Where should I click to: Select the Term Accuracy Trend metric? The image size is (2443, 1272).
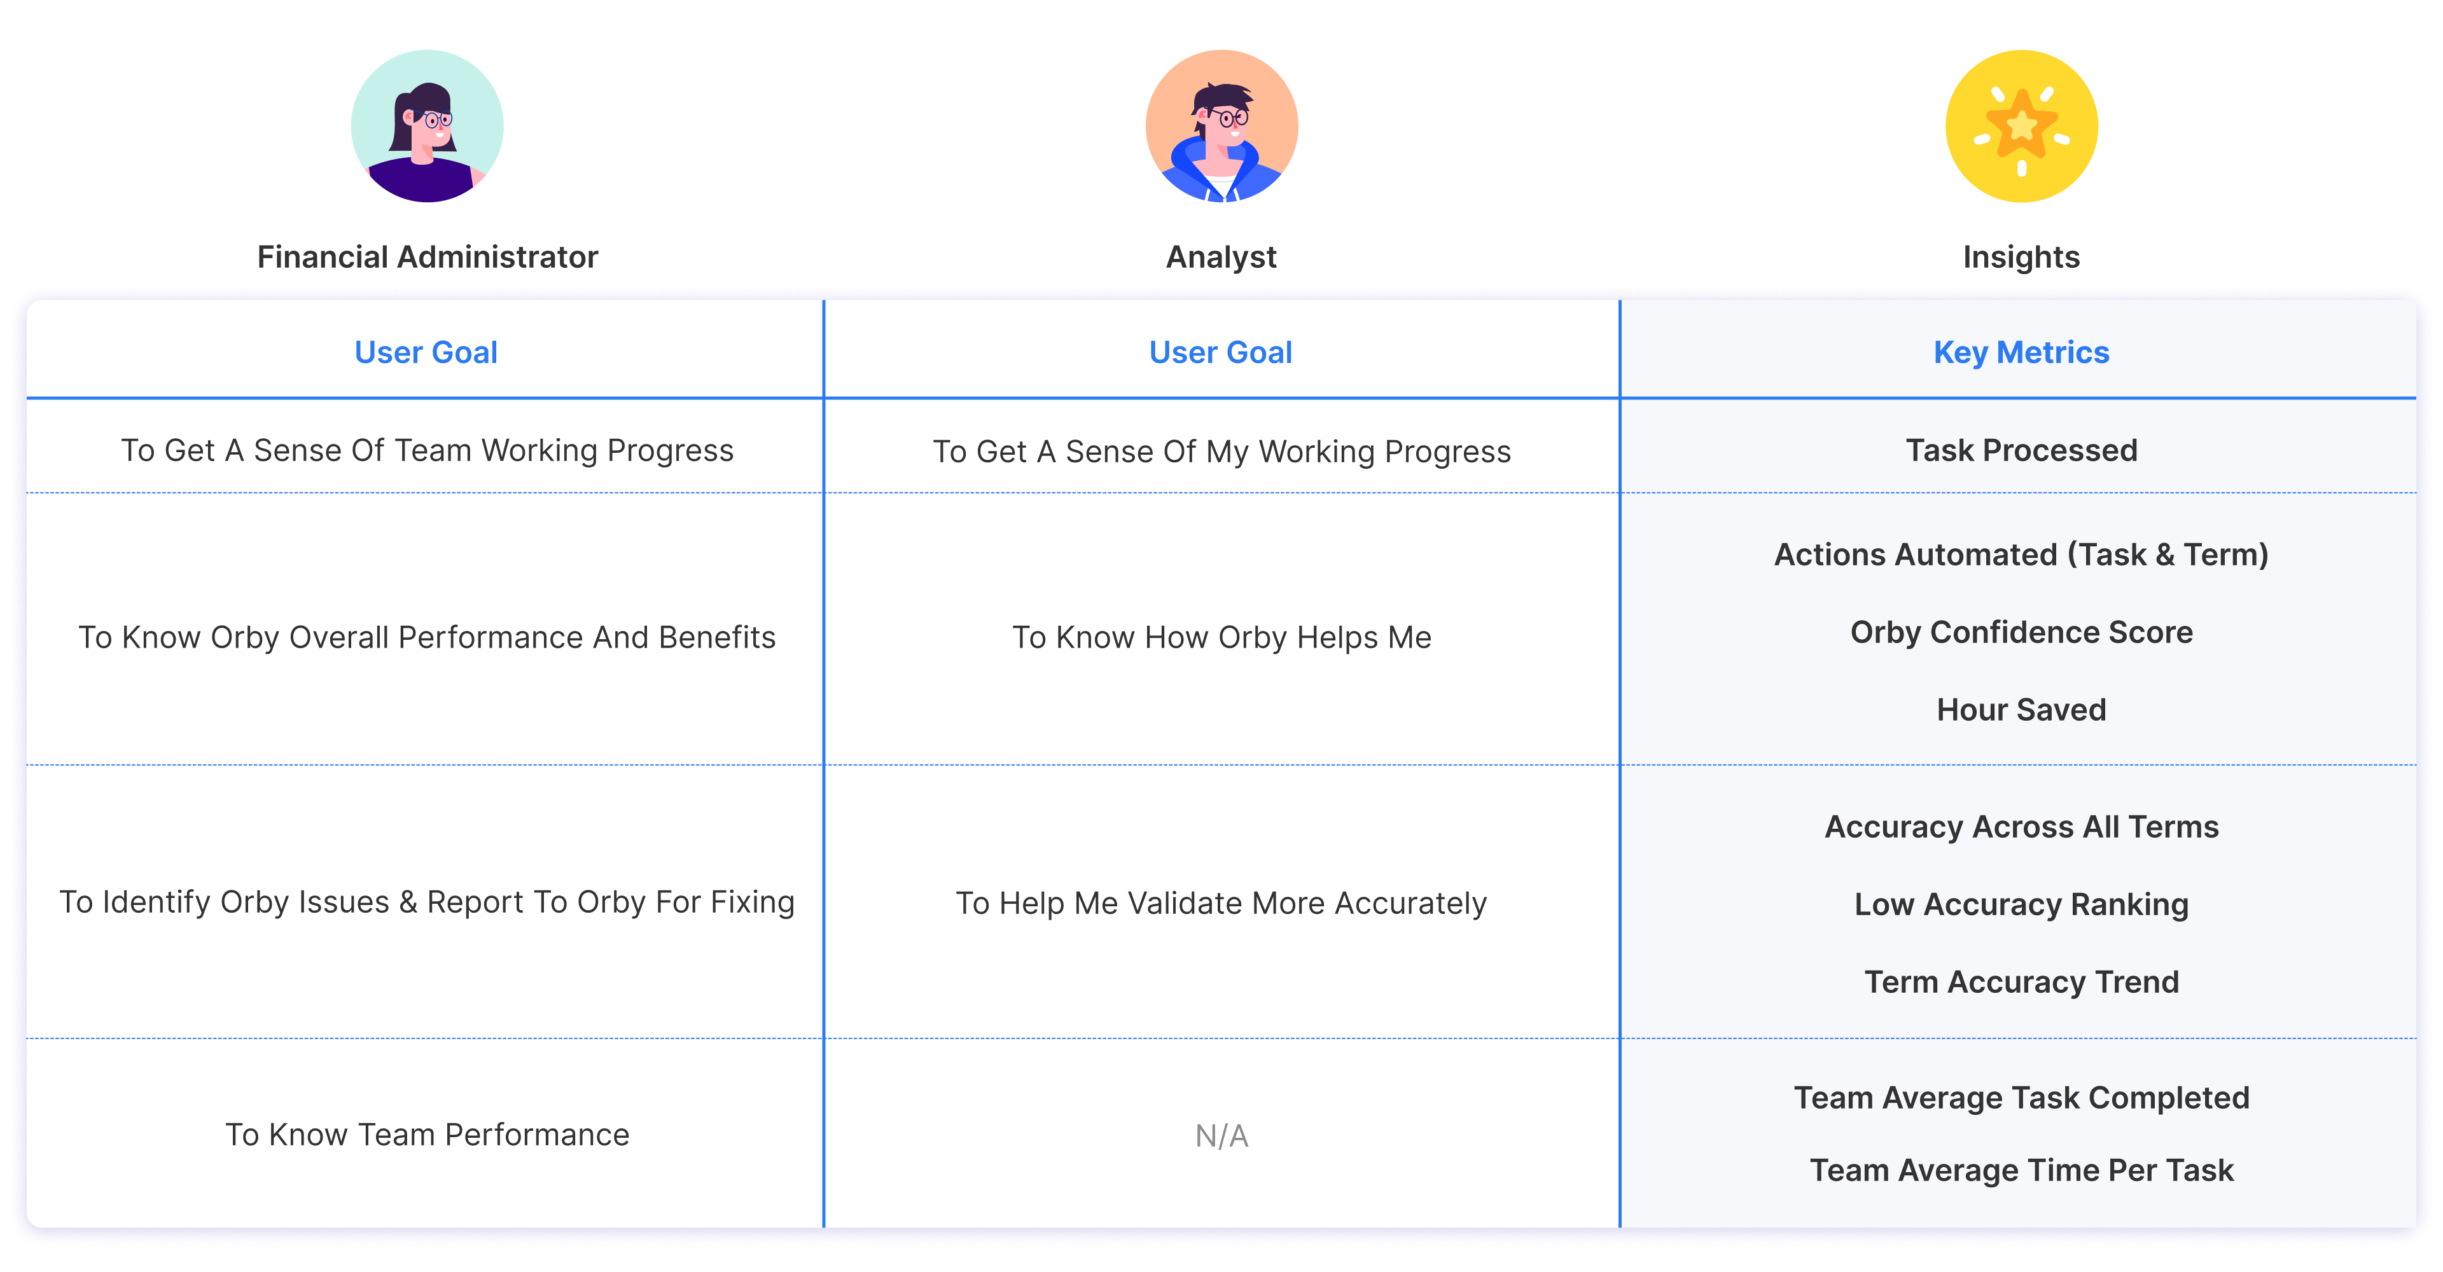tap(2021, 982)
